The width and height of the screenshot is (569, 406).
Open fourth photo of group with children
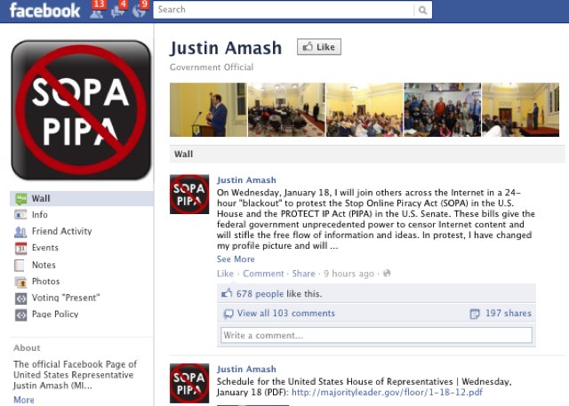tap(443, 110)
